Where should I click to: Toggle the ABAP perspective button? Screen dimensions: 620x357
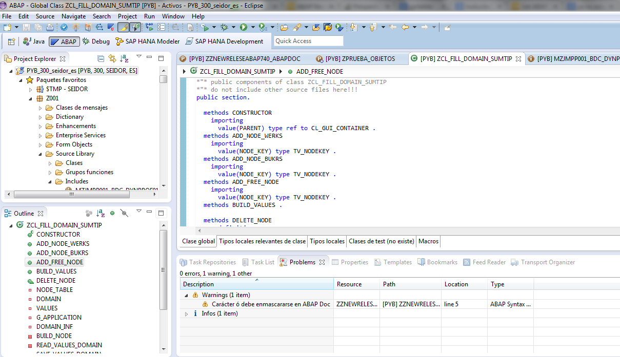point(64,41)
